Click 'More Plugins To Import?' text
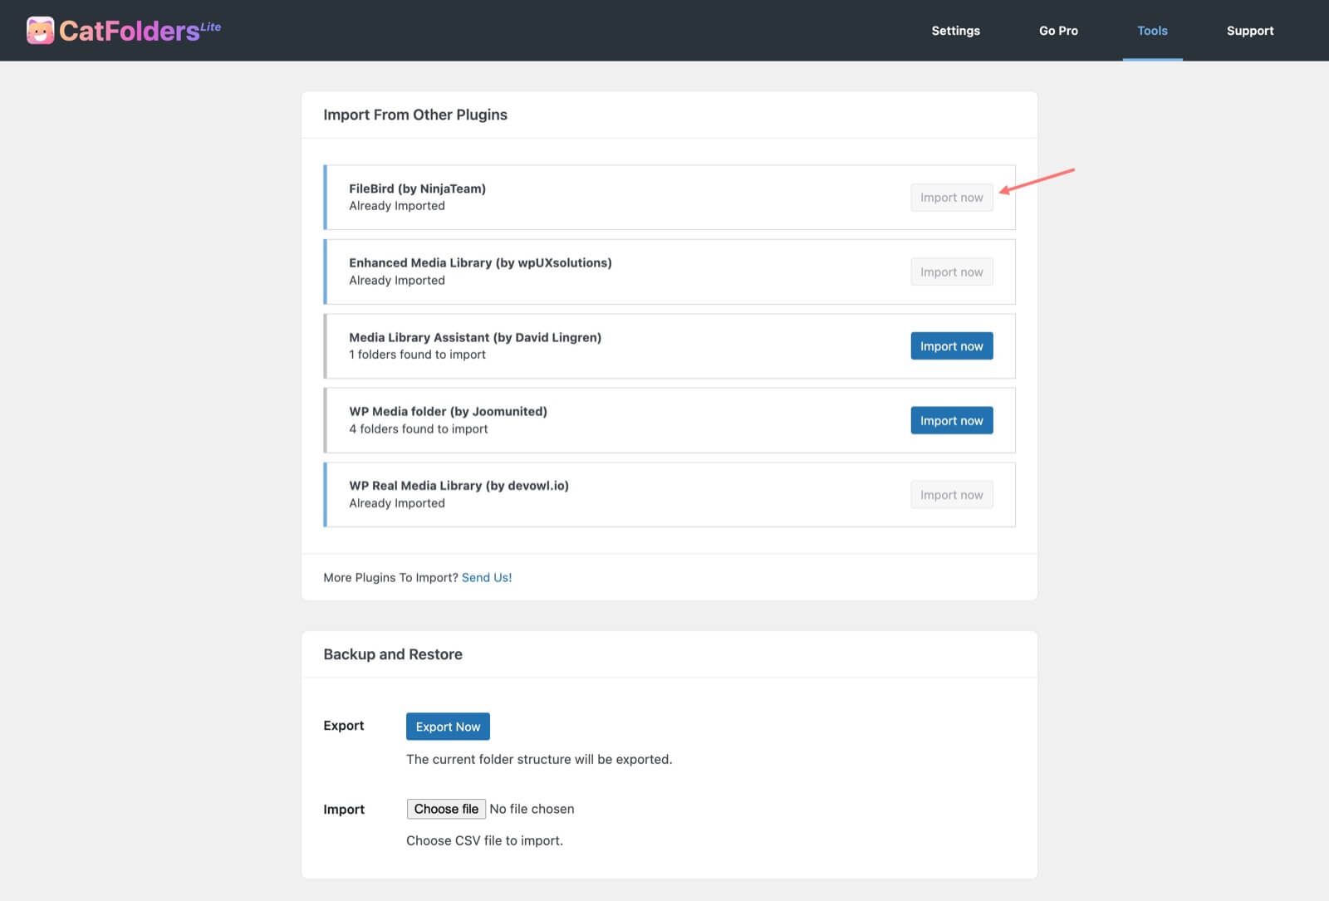 [x=390, y=577]
